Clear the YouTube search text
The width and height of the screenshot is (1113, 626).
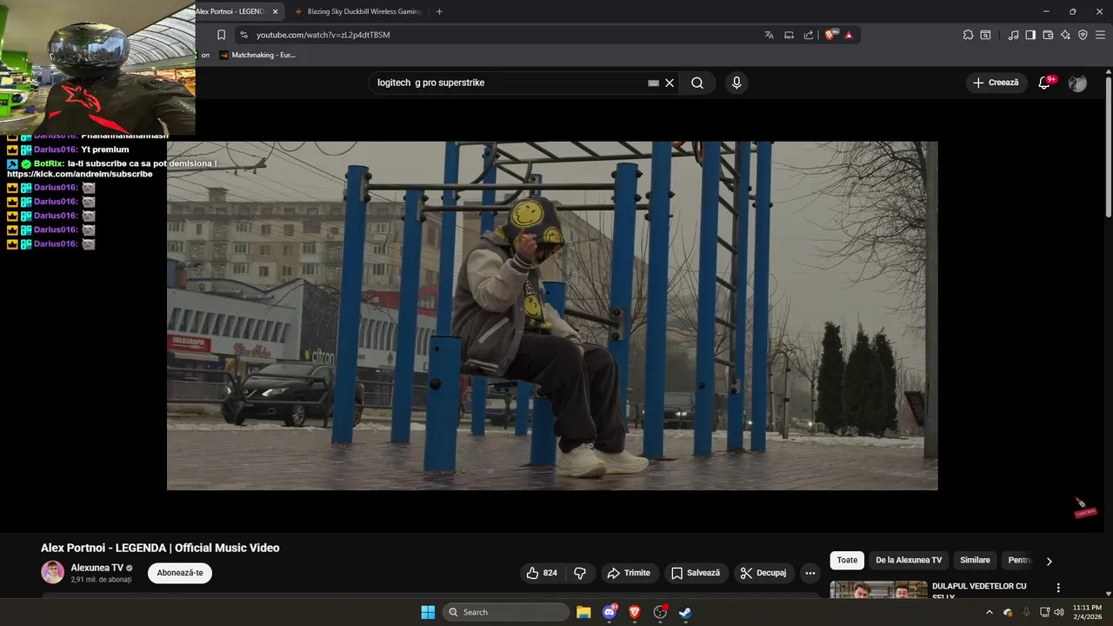670,83
